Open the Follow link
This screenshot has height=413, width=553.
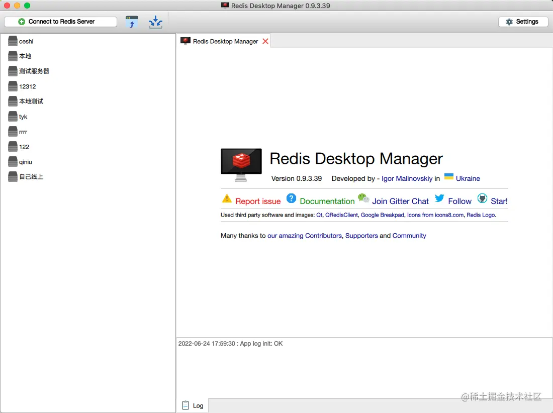click(x=459, y=201)
